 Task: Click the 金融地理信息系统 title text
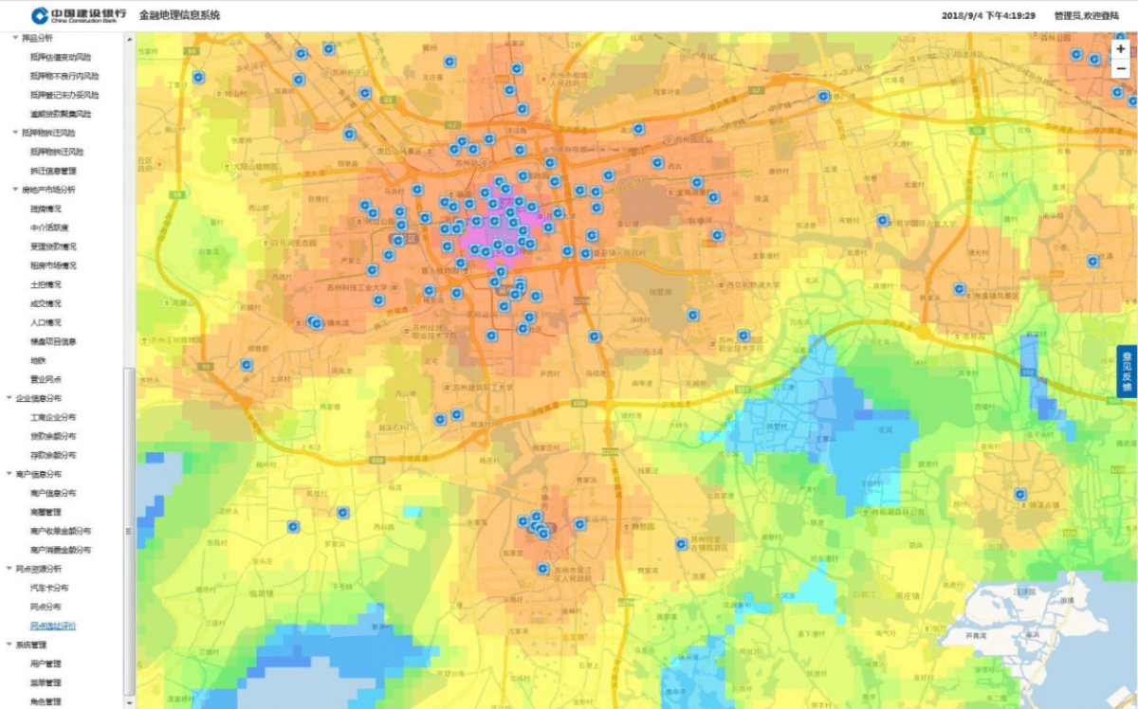[x=179, y=15]
